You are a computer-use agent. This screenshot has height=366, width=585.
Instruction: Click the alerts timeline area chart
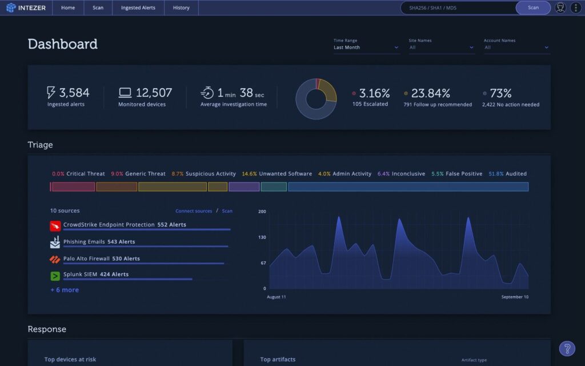[399, 250]
